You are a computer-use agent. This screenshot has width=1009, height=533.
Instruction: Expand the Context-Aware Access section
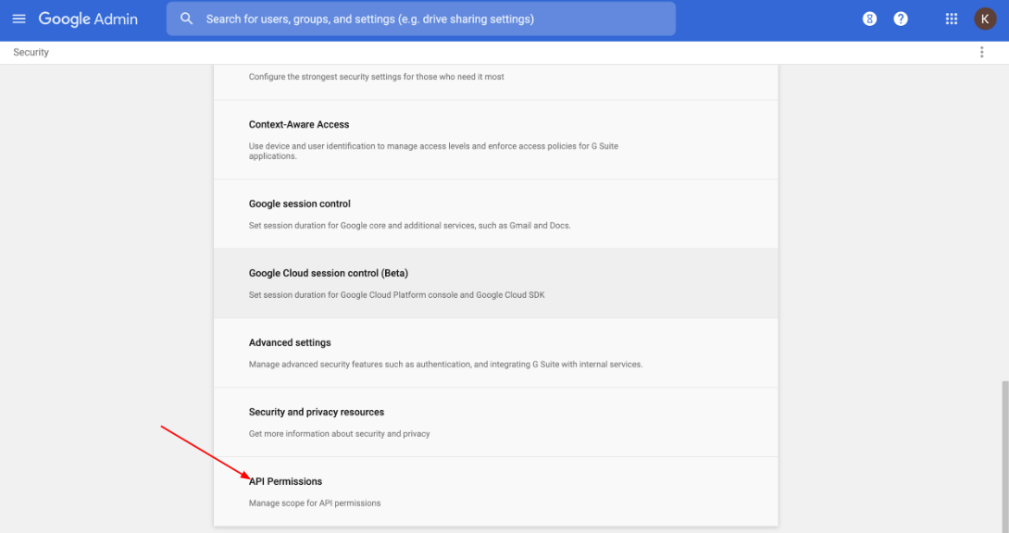(299, 125)
